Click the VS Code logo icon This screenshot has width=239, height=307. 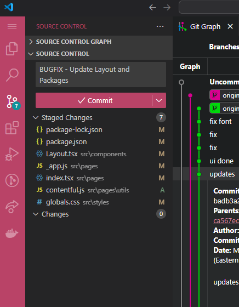point(9,7)
